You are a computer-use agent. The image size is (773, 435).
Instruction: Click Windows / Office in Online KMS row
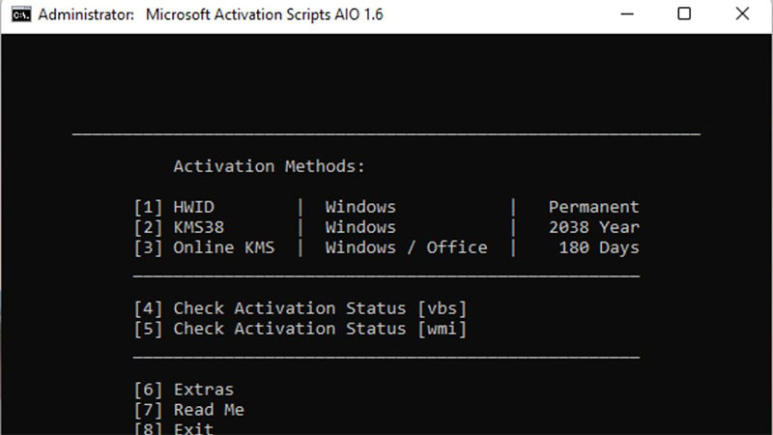click(406, 247)
